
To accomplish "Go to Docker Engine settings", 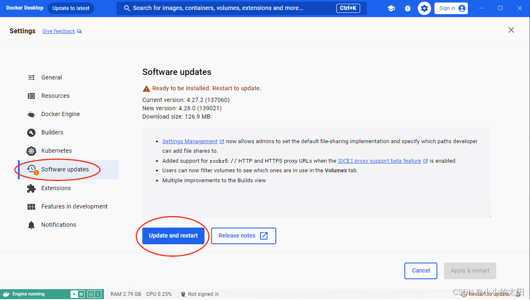I will click(68, 114).
